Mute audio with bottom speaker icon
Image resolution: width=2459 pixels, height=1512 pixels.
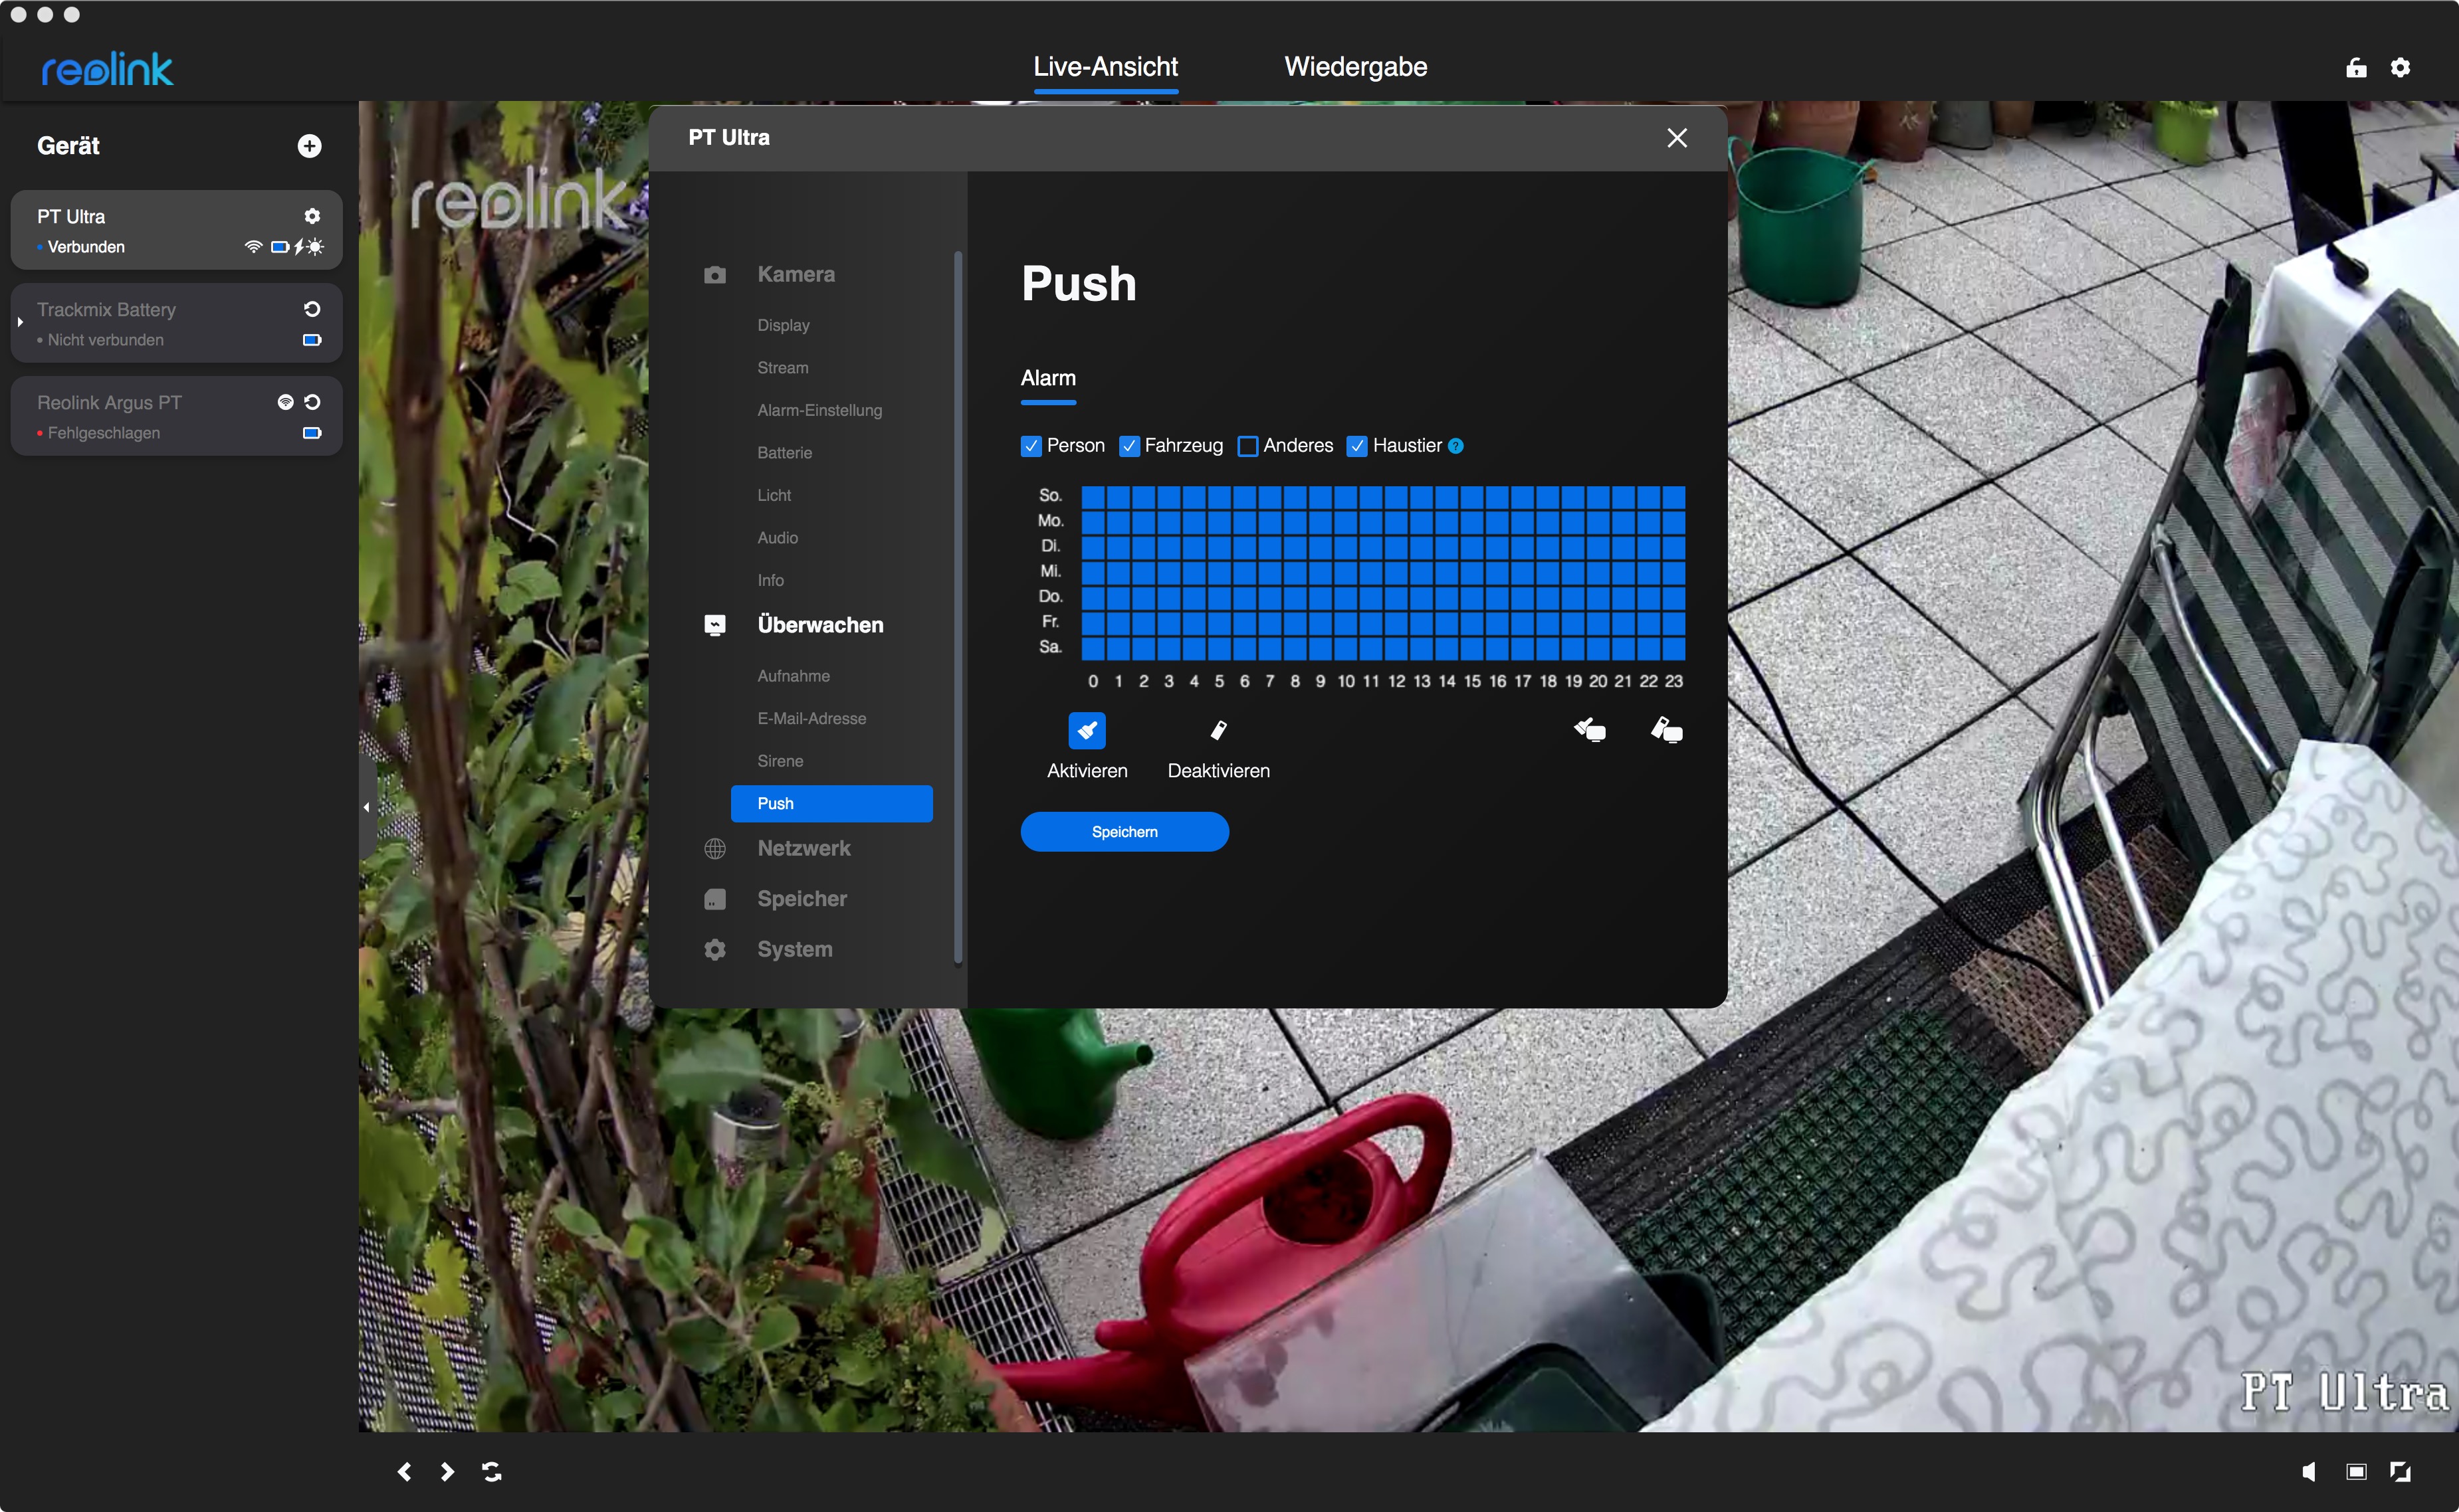pyautogui.click(x=2308, y=1471)
